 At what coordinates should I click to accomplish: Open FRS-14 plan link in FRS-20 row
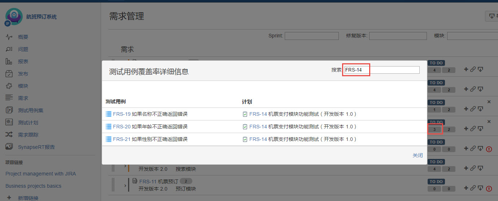tap(258, 127)
